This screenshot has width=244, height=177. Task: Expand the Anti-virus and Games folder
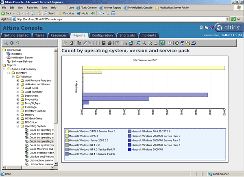click(18, 84)
